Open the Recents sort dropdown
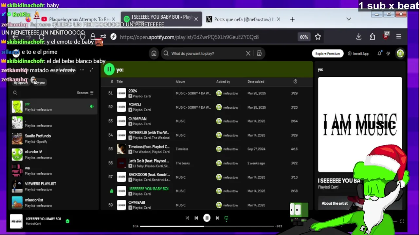The height and width of the screenshot is (235, 419). (x=85, y=93)
